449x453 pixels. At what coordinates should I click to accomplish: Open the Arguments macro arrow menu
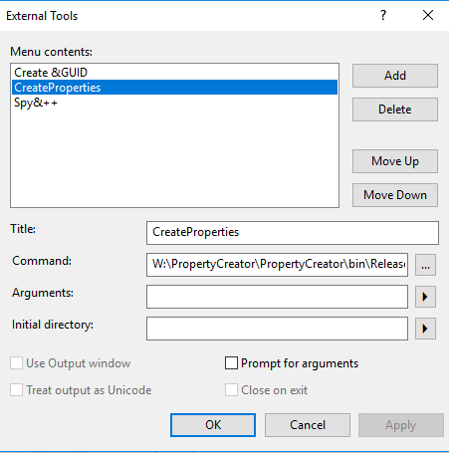tap(425, 297)
